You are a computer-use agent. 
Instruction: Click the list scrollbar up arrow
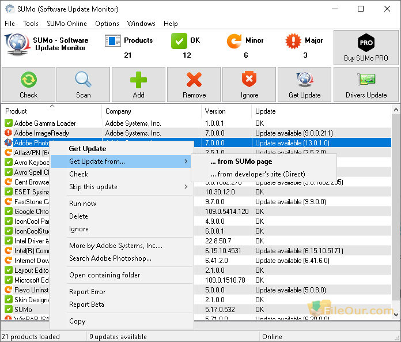(396, 110)
